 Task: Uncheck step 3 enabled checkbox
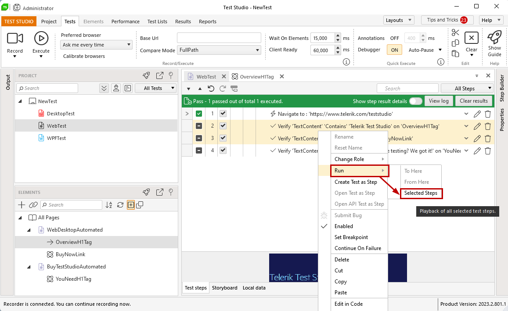223,138
